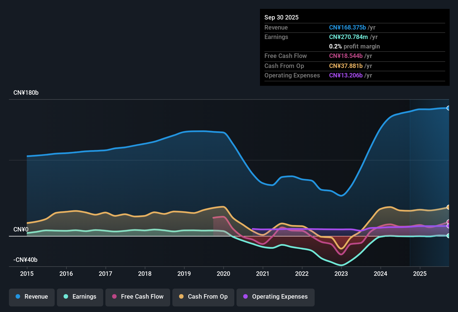The image size is (458, 312).
Task: Toggle Free Cash Flow series visibility
Action: click(x=138, y=297)
